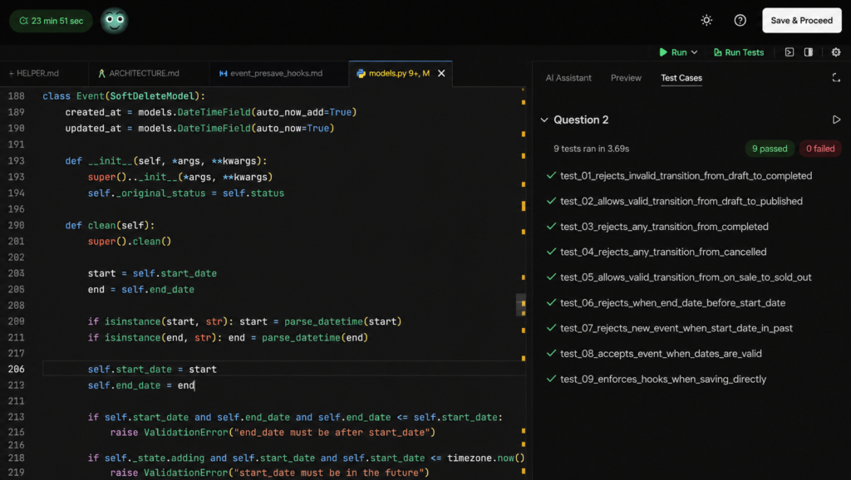
Task: Click the test_09 passed checkmark icon
Action: click(551, 379)
